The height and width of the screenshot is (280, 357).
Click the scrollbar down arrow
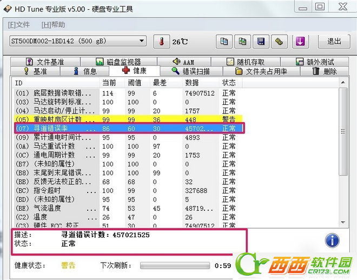(x=343, y=222)
